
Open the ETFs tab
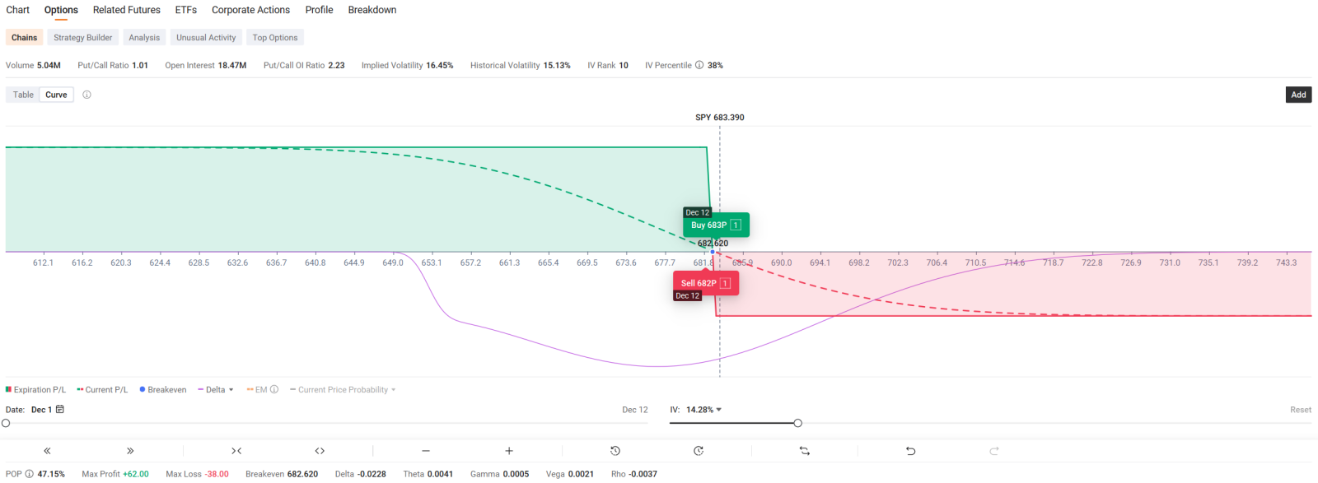186,10
